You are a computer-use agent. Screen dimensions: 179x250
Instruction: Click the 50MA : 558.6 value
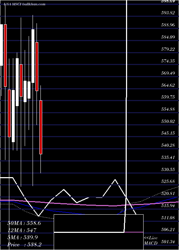(x=24, y=223)
